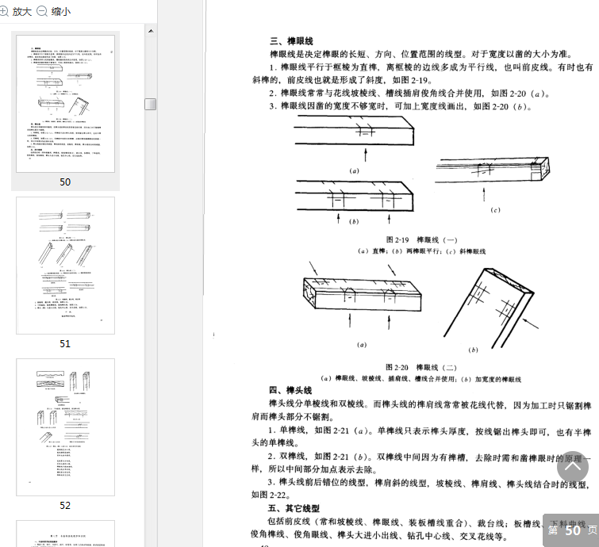Click the 缩小 zoom-out button
599x547 pixels.
point(53,11)
